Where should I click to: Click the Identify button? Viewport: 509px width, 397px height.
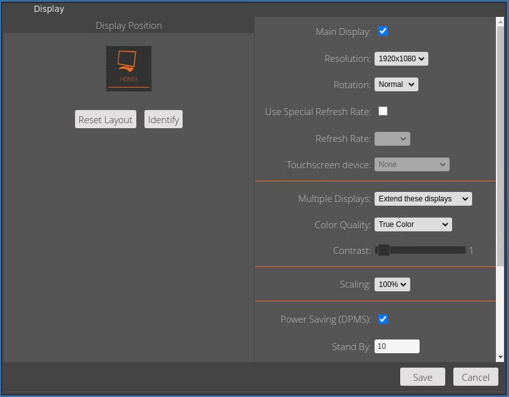point(163,119)
